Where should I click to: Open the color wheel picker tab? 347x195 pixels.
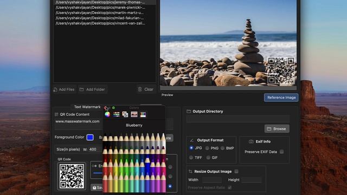point(107,114)
